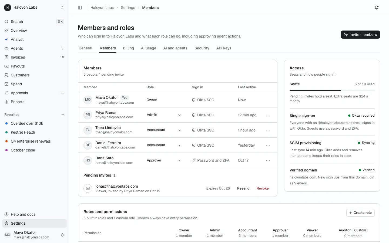Add a favorite with the plus icon
The height and width of the screenshot is (243, 389).
[x=63, y=115]
